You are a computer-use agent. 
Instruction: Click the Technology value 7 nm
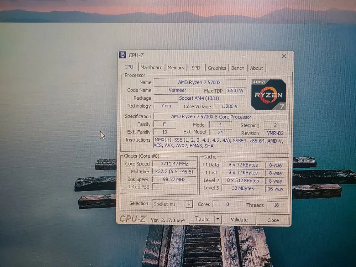pyautogui.click(x=166, y=106)
